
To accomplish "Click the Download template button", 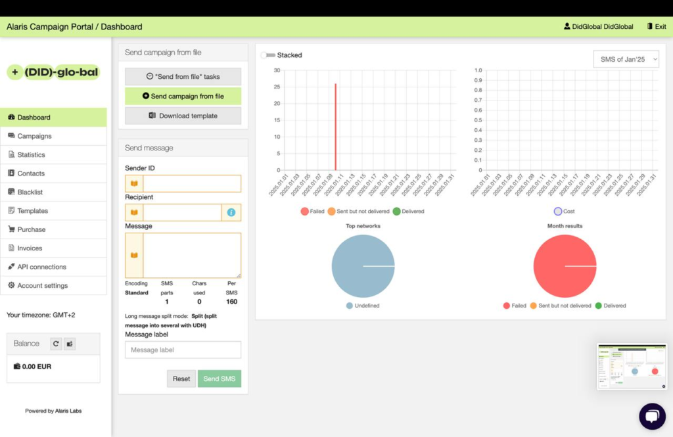I will 183,116.
